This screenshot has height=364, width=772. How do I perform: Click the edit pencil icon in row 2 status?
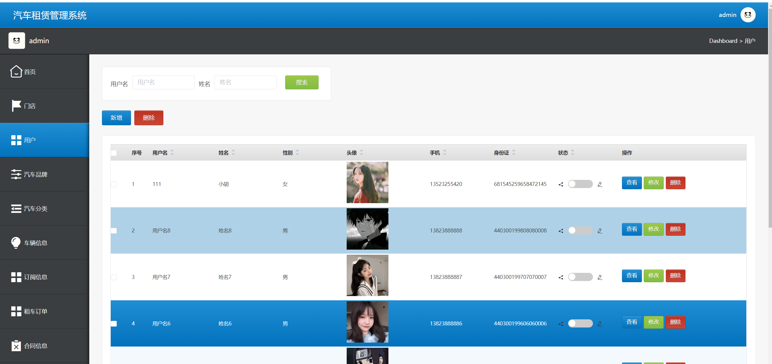click(600, 231)
